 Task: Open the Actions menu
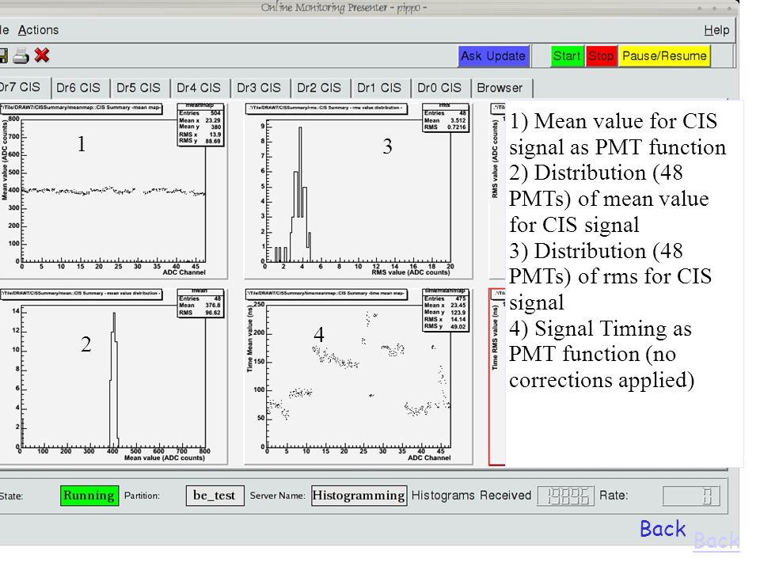pos(38,30)
